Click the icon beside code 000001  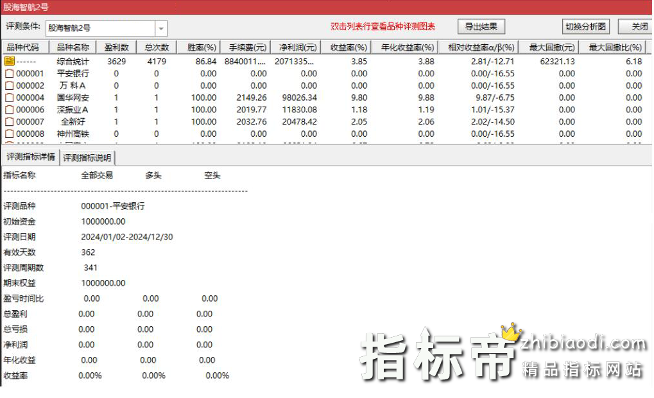pyautogui.click(x=9, y=73)
